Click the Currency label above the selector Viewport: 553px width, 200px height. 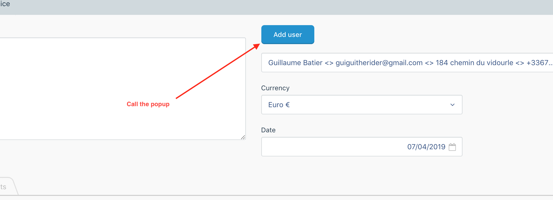tap(275, 88)
